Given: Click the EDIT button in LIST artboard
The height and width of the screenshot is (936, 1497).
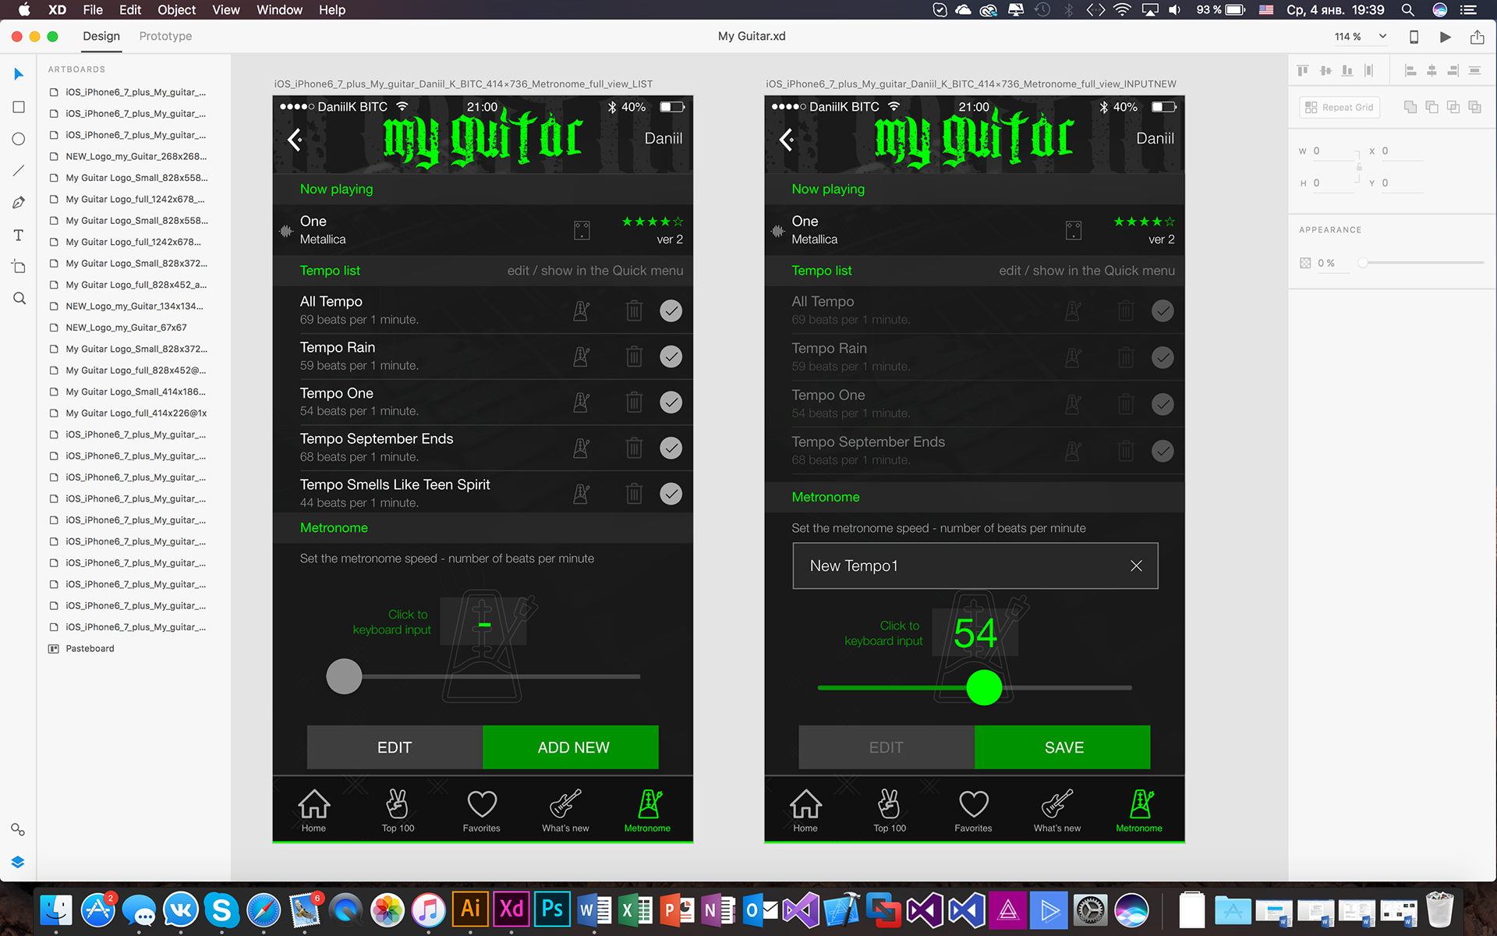Looking at the screenshot, I should [x=395, y=747].
